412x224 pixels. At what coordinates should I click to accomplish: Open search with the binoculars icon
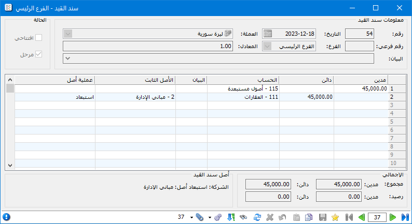243,217
